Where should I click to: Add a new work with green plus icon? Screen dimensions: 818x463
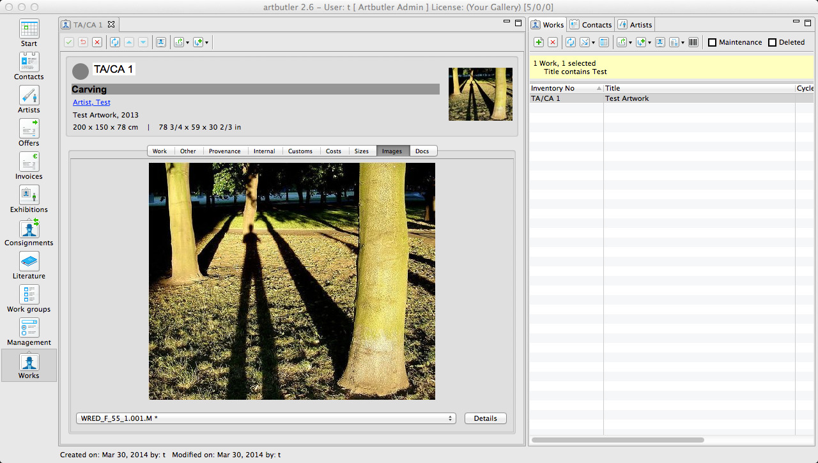coord(539,42)
